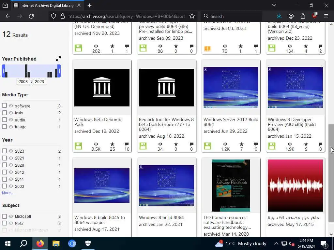334x250 pixels.
Task: Open the Firefox hamburger menu
Action: (326, 16)
